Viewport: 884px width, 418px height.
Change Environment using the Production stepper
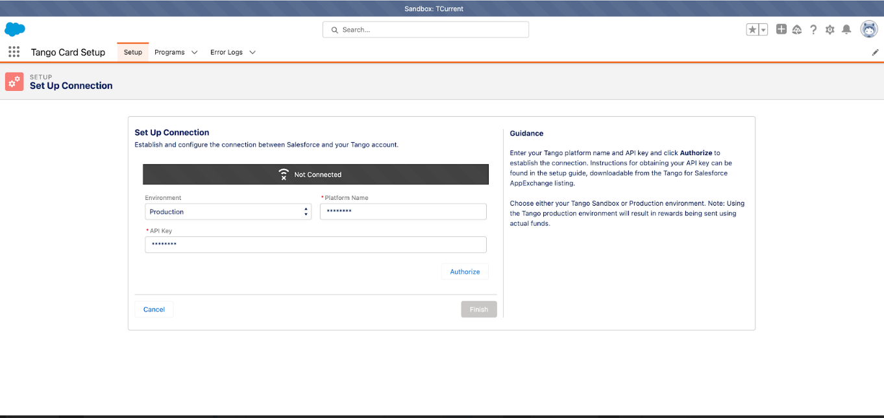305,211
